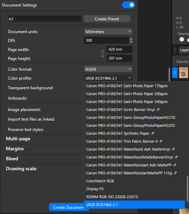The height and width of the screenshot is (214, 189).
Task: Select Canon PRO-4100/541 WaterResistantMattePP 115g -P
Action: 135,173
